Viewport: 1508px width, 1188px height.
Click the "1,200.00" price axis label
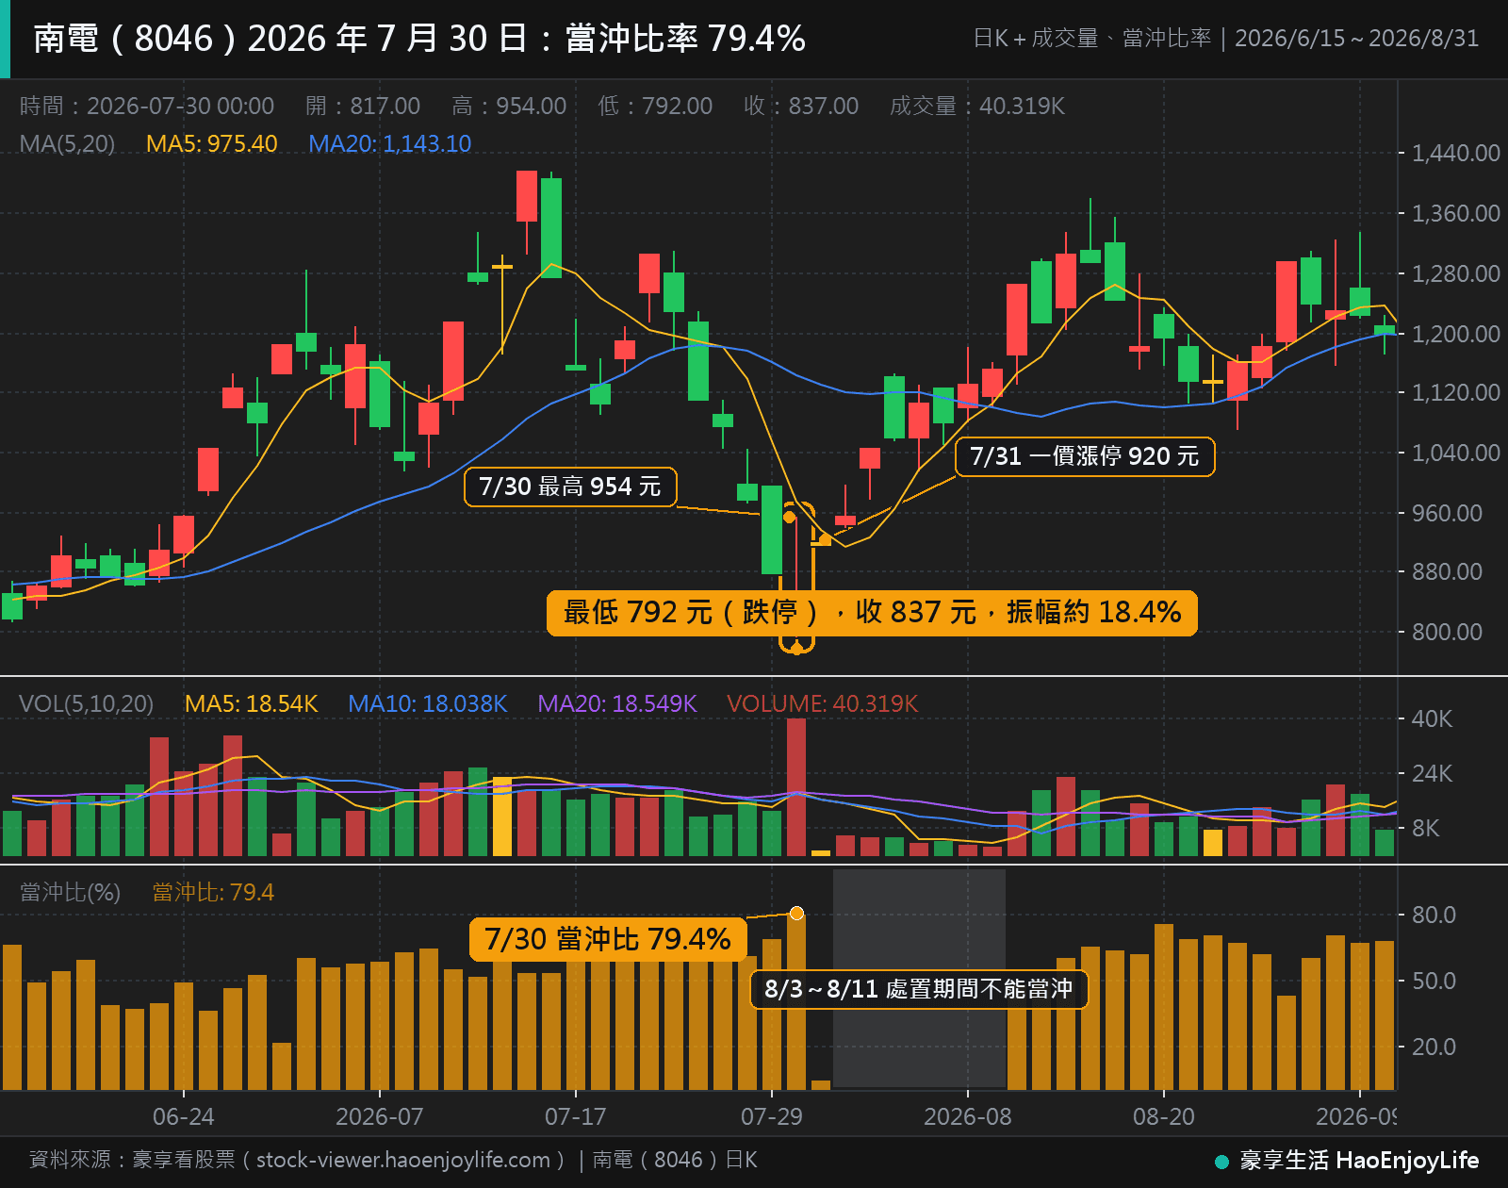pos(1456,334)
